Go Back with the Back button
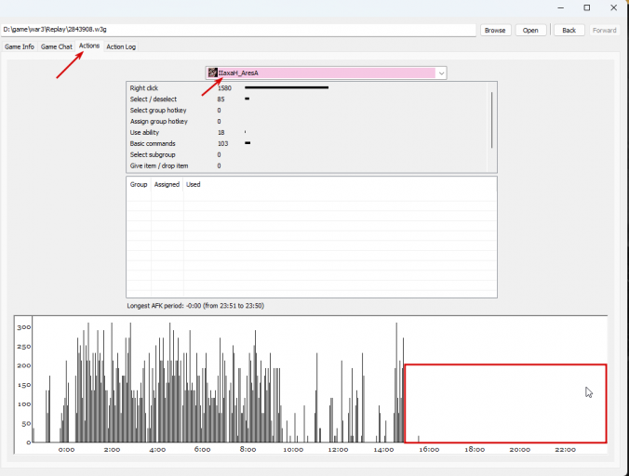The image size is (629, 476). 569,31
